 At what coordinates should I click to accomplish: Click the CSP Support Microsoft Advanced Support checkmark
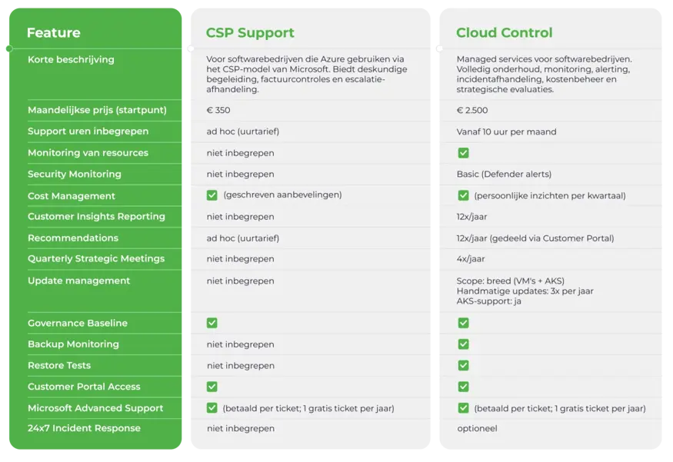tap(212, 408)
